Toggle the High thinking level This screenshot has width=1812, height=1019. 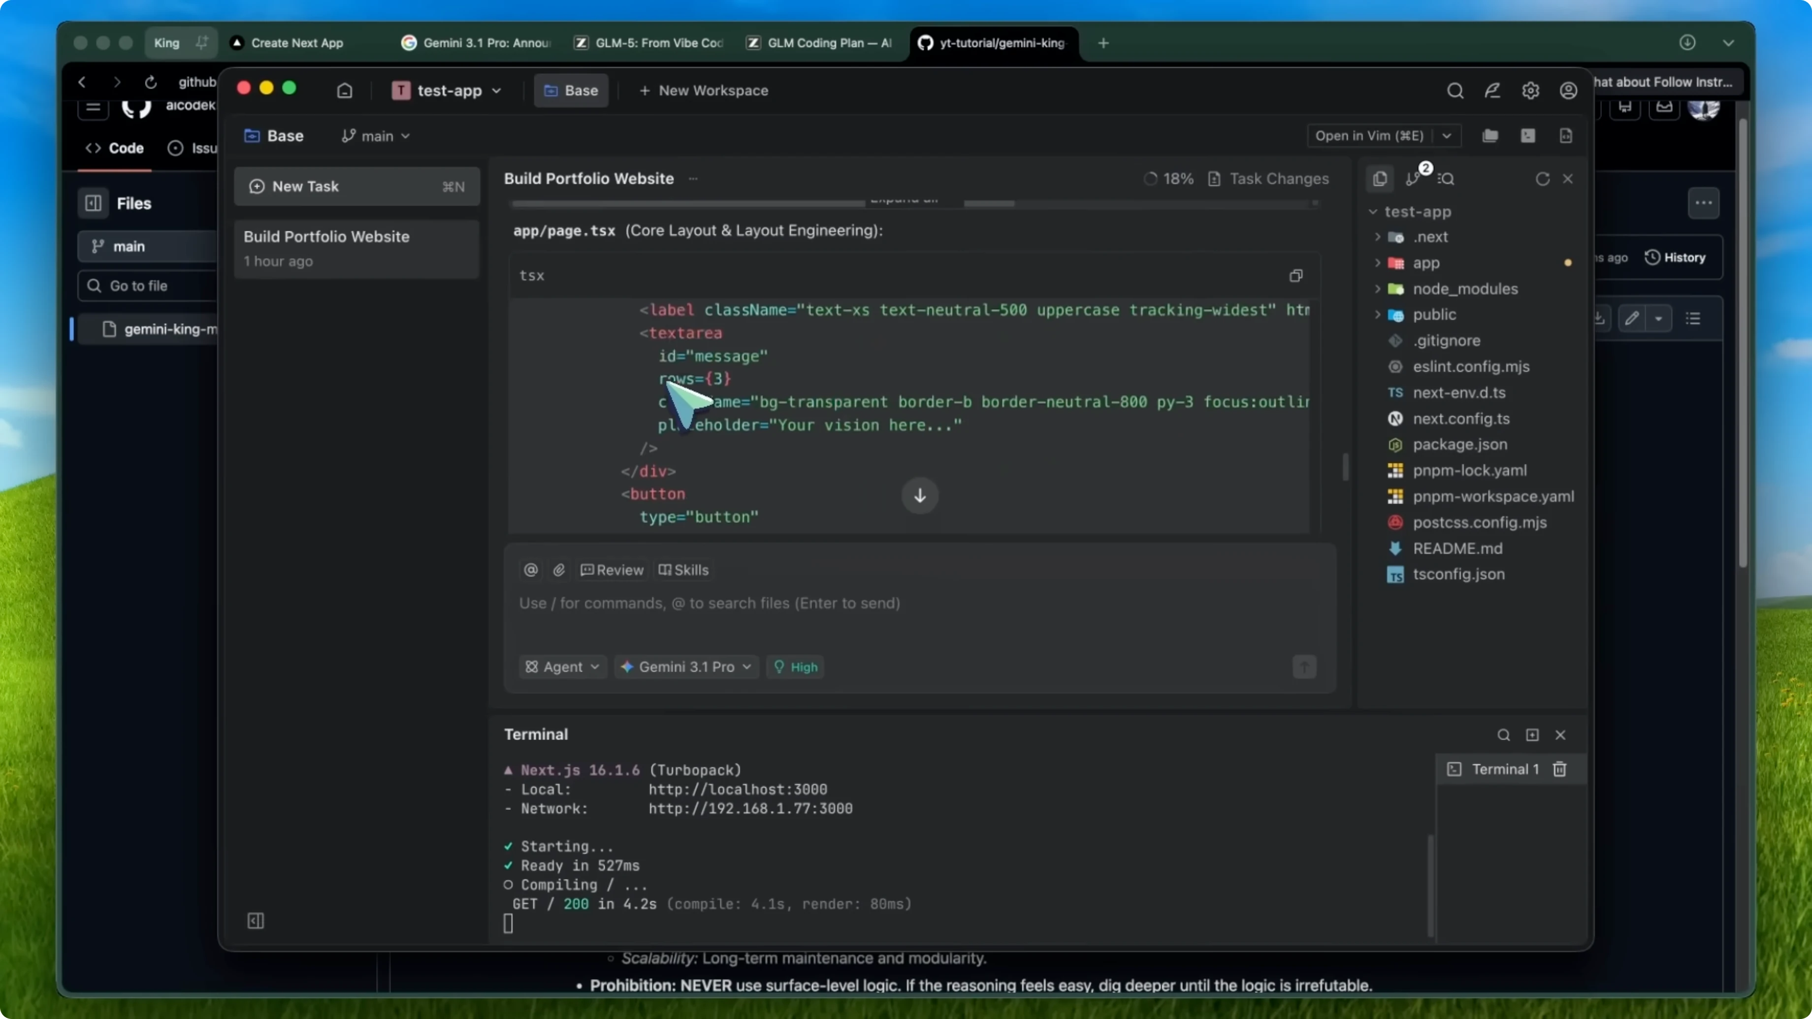click(796, 667)
